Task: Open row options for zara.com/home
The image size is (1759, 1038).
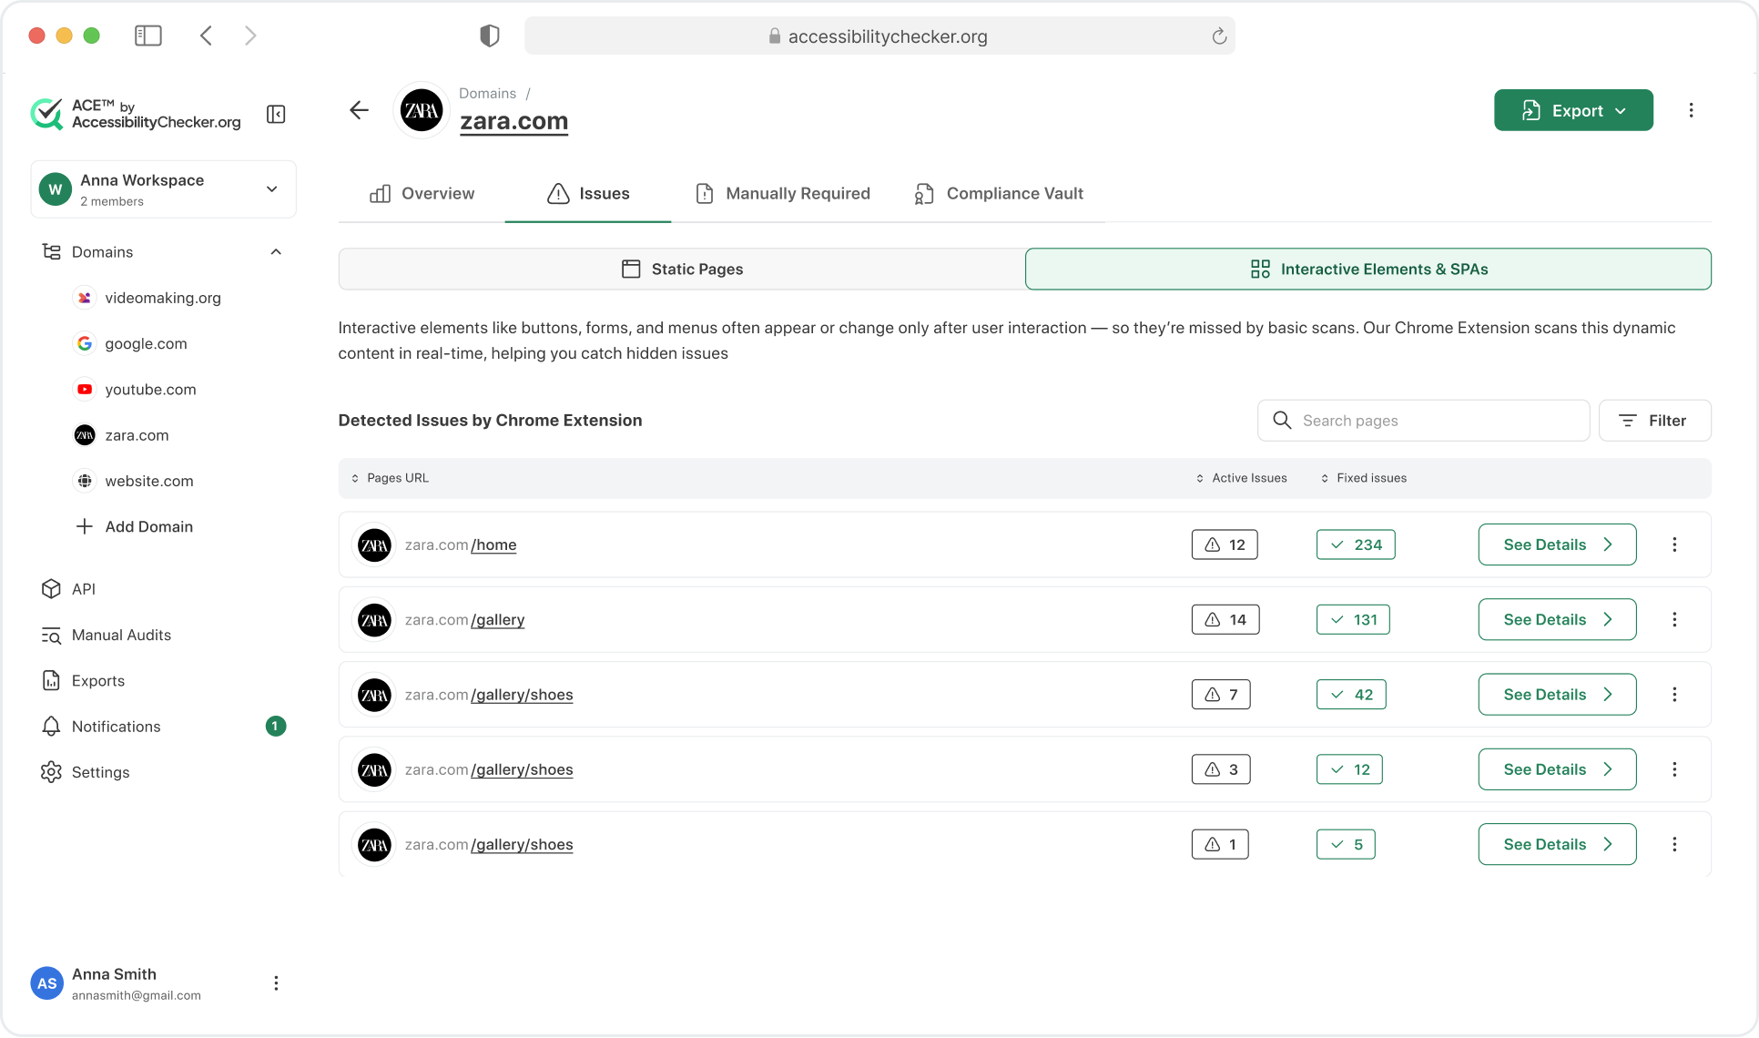Action: 1674,544
